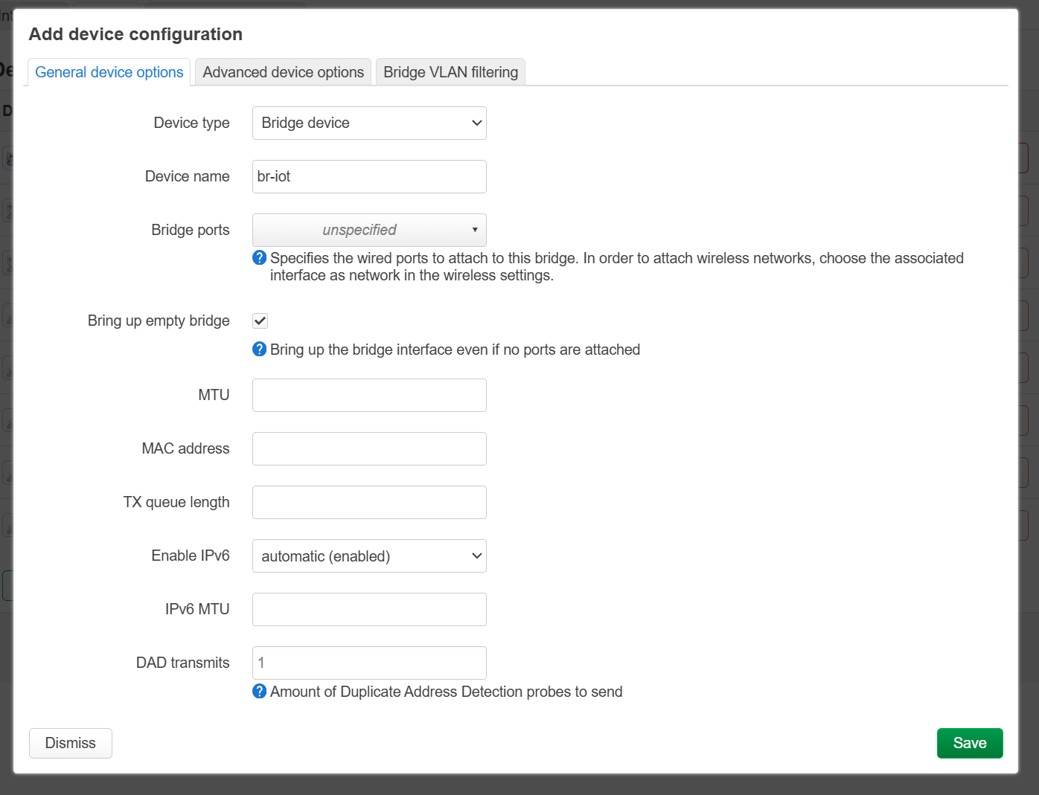Click the Device type label

[191, 123]
